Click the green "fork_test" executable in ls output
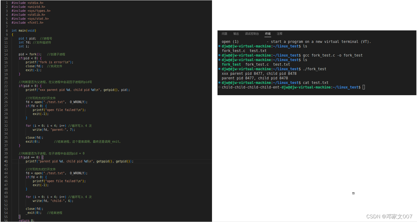This screenshot has width=417, height=222. (231, 64)
